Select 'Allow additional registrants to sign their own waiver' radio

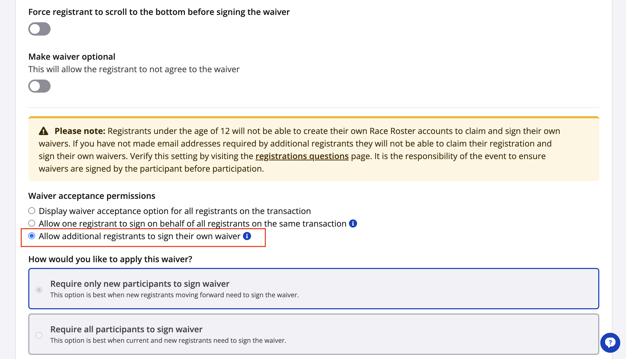(32, 236)
